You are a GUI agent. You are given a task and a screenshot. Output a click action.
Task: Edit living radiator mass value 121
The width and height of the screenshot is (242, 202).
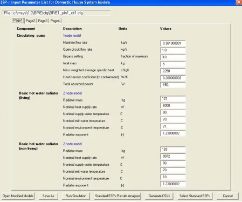click(x=172, y=99)
